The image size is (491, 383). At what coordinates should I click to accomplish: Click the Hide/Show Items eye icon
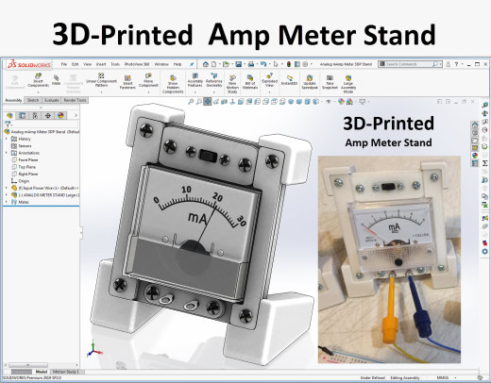pyautogui.click(x=329, y=102)
